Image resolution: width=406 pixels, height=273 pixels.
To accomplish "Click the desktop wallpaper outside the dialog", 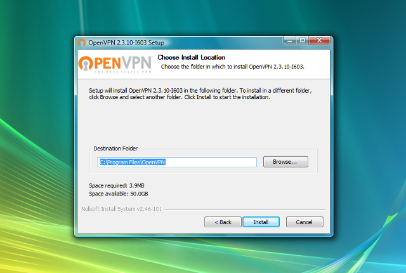I will [x=36, y=77].
